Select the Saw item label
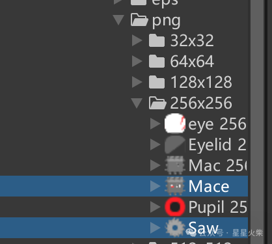This screenshot has height=244, width=272. click(x=203, y=228)
